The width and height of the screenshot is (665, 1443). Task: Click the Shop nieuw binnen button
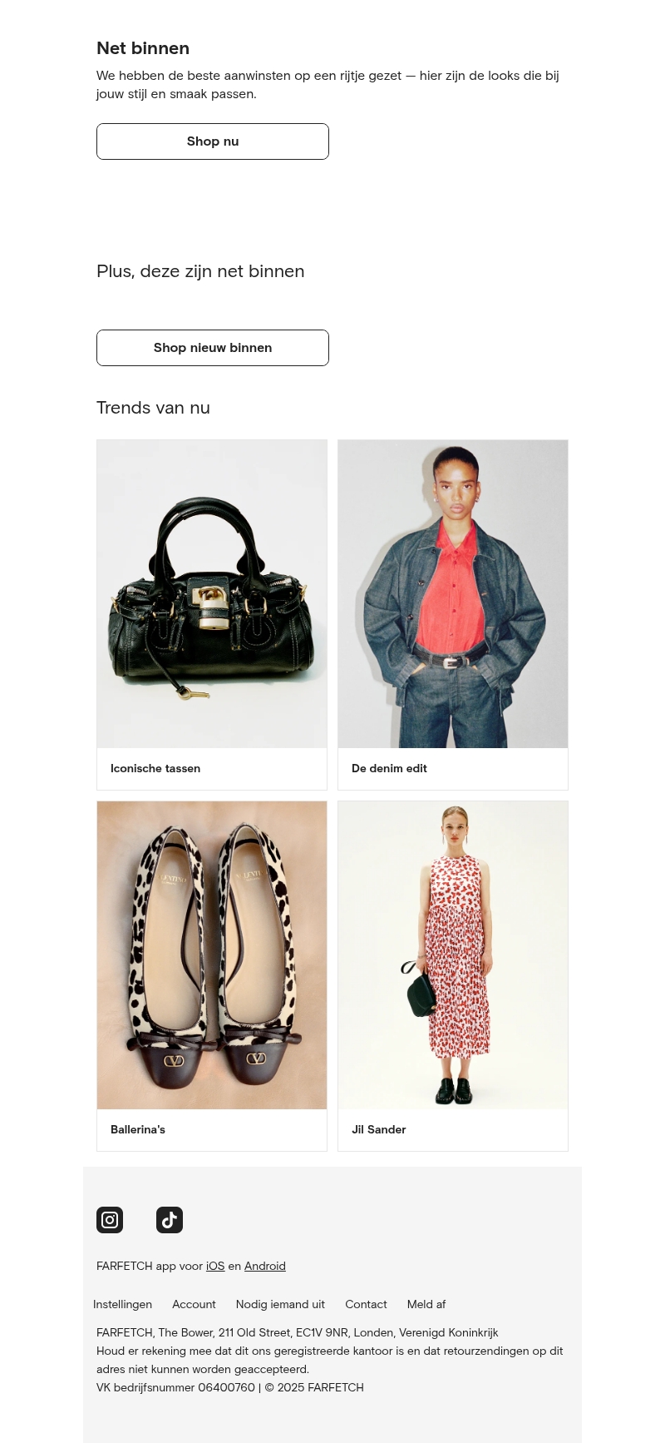pyautogui.click(x=213, y=348)
